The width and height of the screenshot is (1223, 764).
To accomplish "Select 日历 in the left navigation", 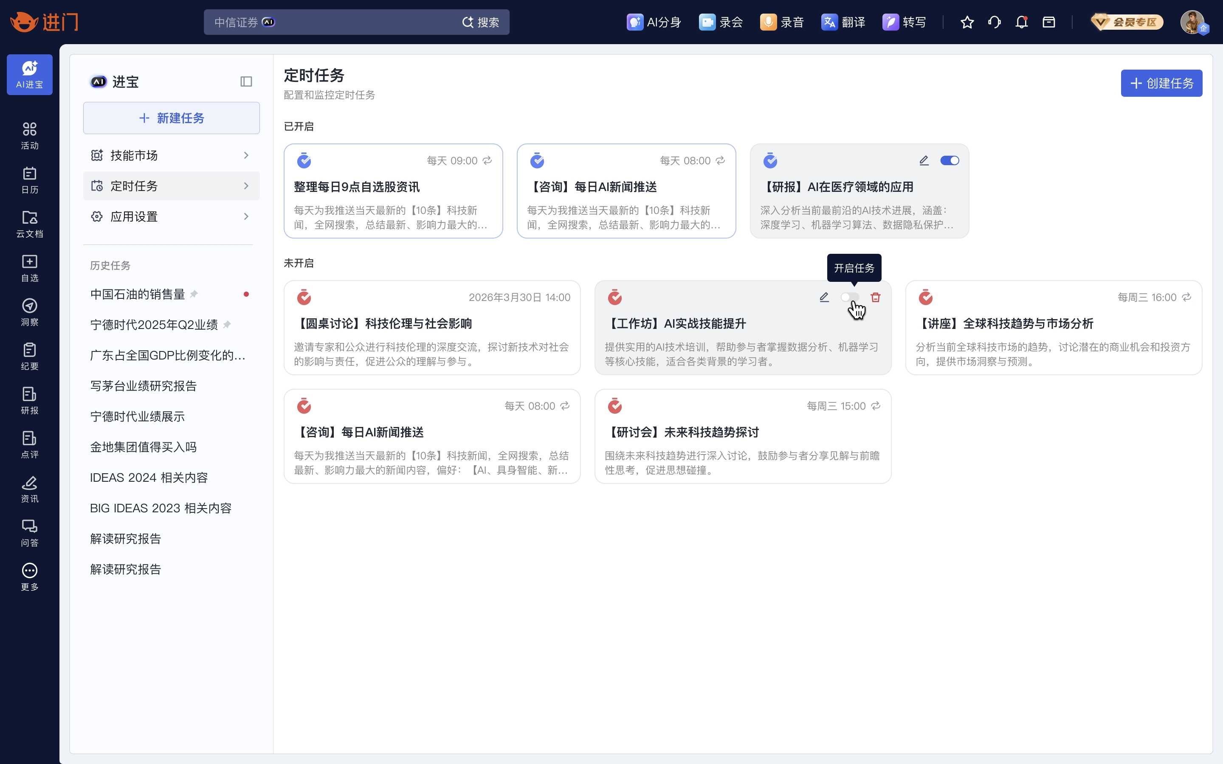I will tap(29, 180).
